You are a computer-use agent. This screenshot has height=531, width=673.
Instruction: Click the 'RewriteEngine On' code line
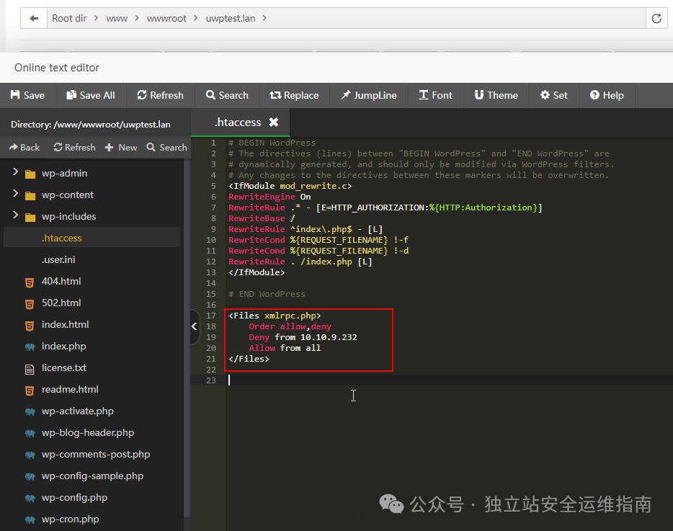(x=269, y=197)
